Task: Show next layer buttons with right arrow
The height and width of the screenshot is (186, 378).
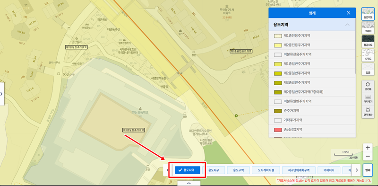Action: [357, 170]
